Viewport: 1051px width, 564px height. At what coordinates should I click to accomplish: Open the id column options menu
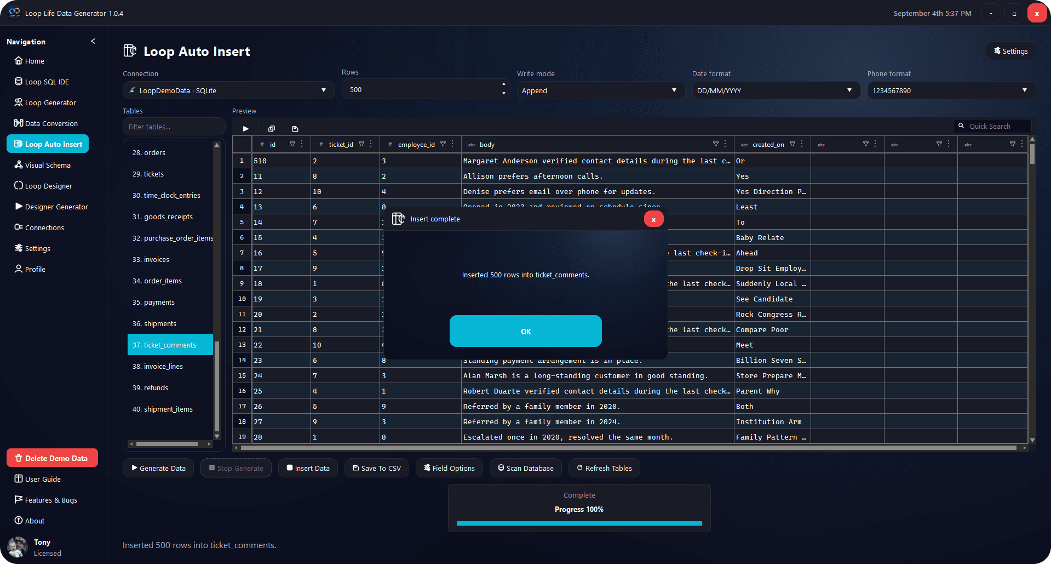coord(302,144)
